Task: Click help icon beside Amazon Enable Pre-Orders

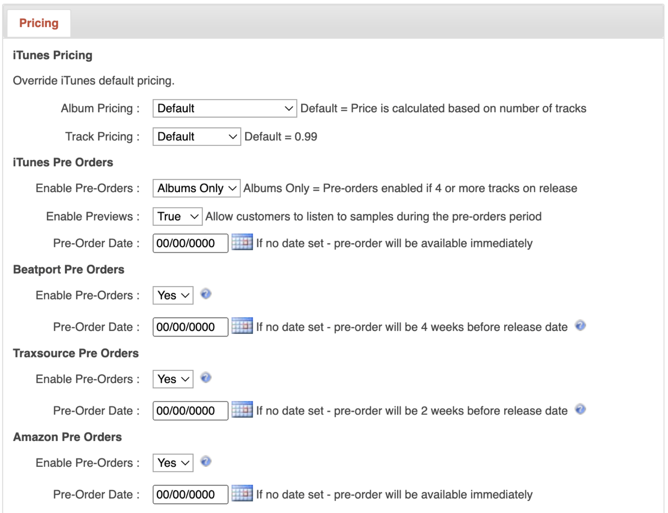Action: click(x=206, y=461)
